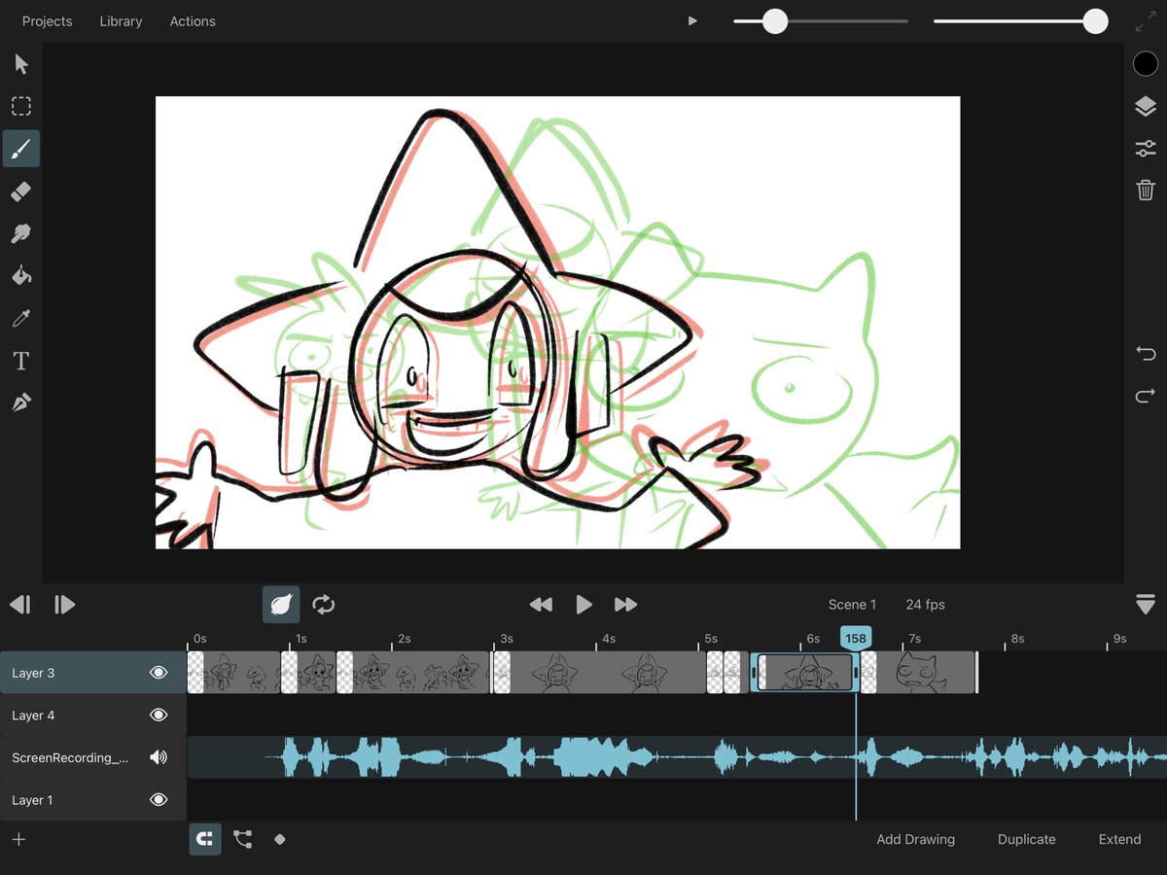Select Layer 3 row
This screenshot has width=1167, height=875.
[x=93, y=673]
